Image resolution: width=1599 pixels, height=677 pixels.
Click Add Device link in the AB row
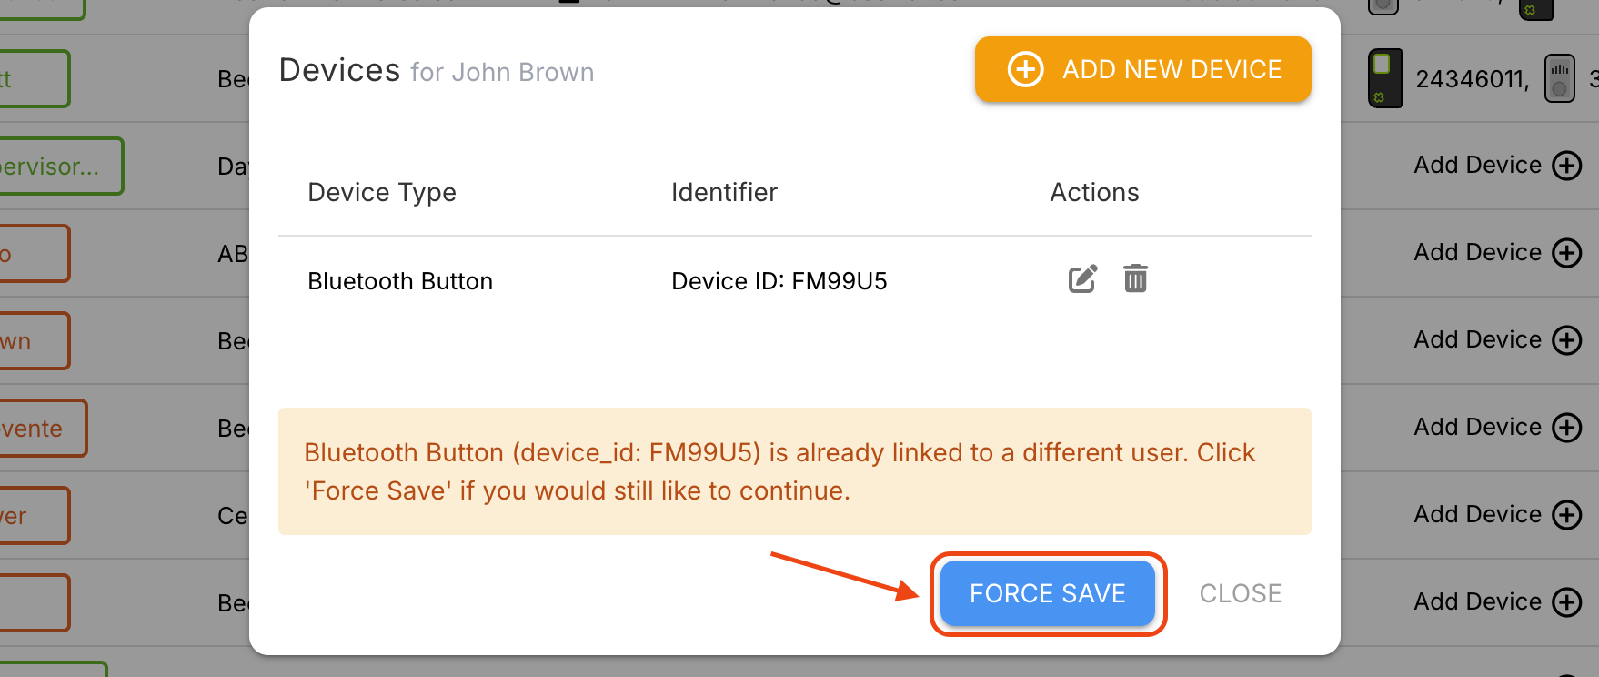click(1477, 252)
